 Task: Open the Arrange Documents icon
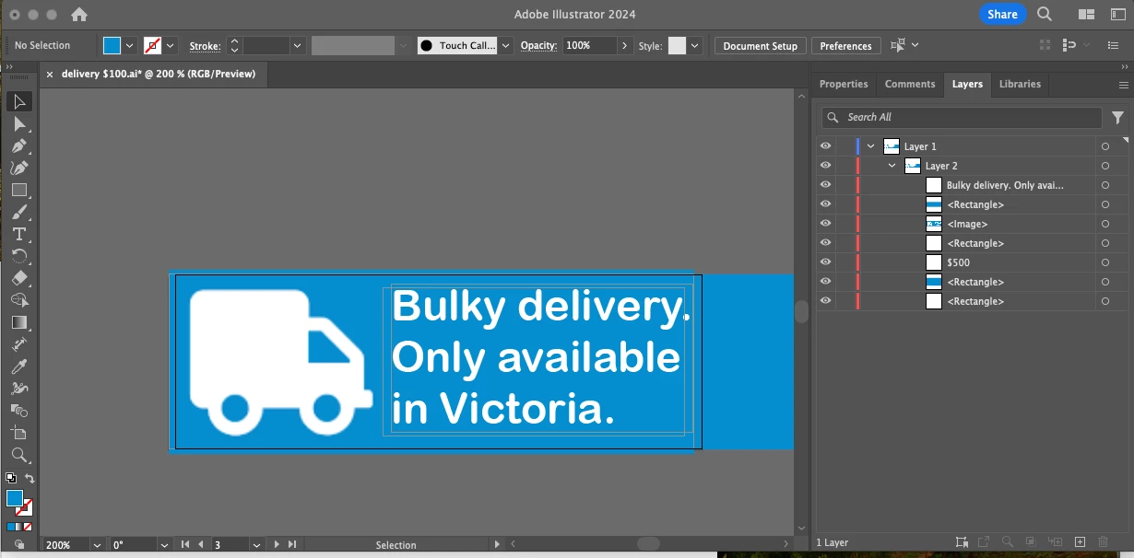(x=1085, y=15)
